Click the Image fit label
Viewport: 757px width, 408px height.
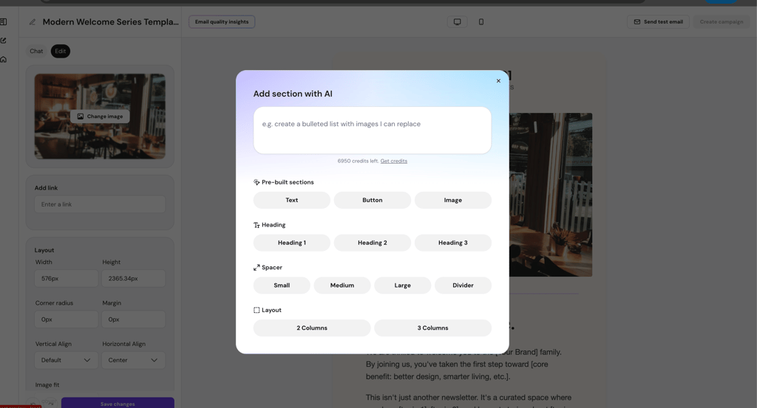[47, 385]
